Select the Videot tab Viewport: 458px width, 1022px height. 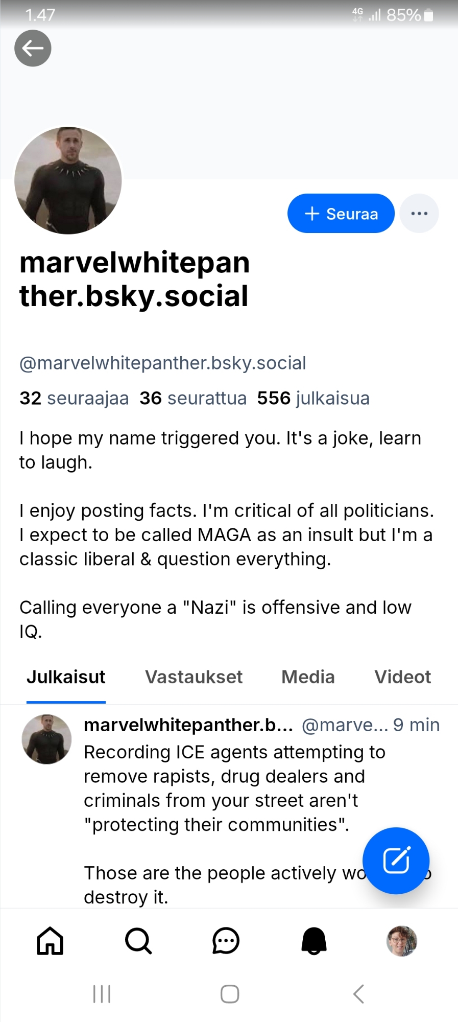402,677
